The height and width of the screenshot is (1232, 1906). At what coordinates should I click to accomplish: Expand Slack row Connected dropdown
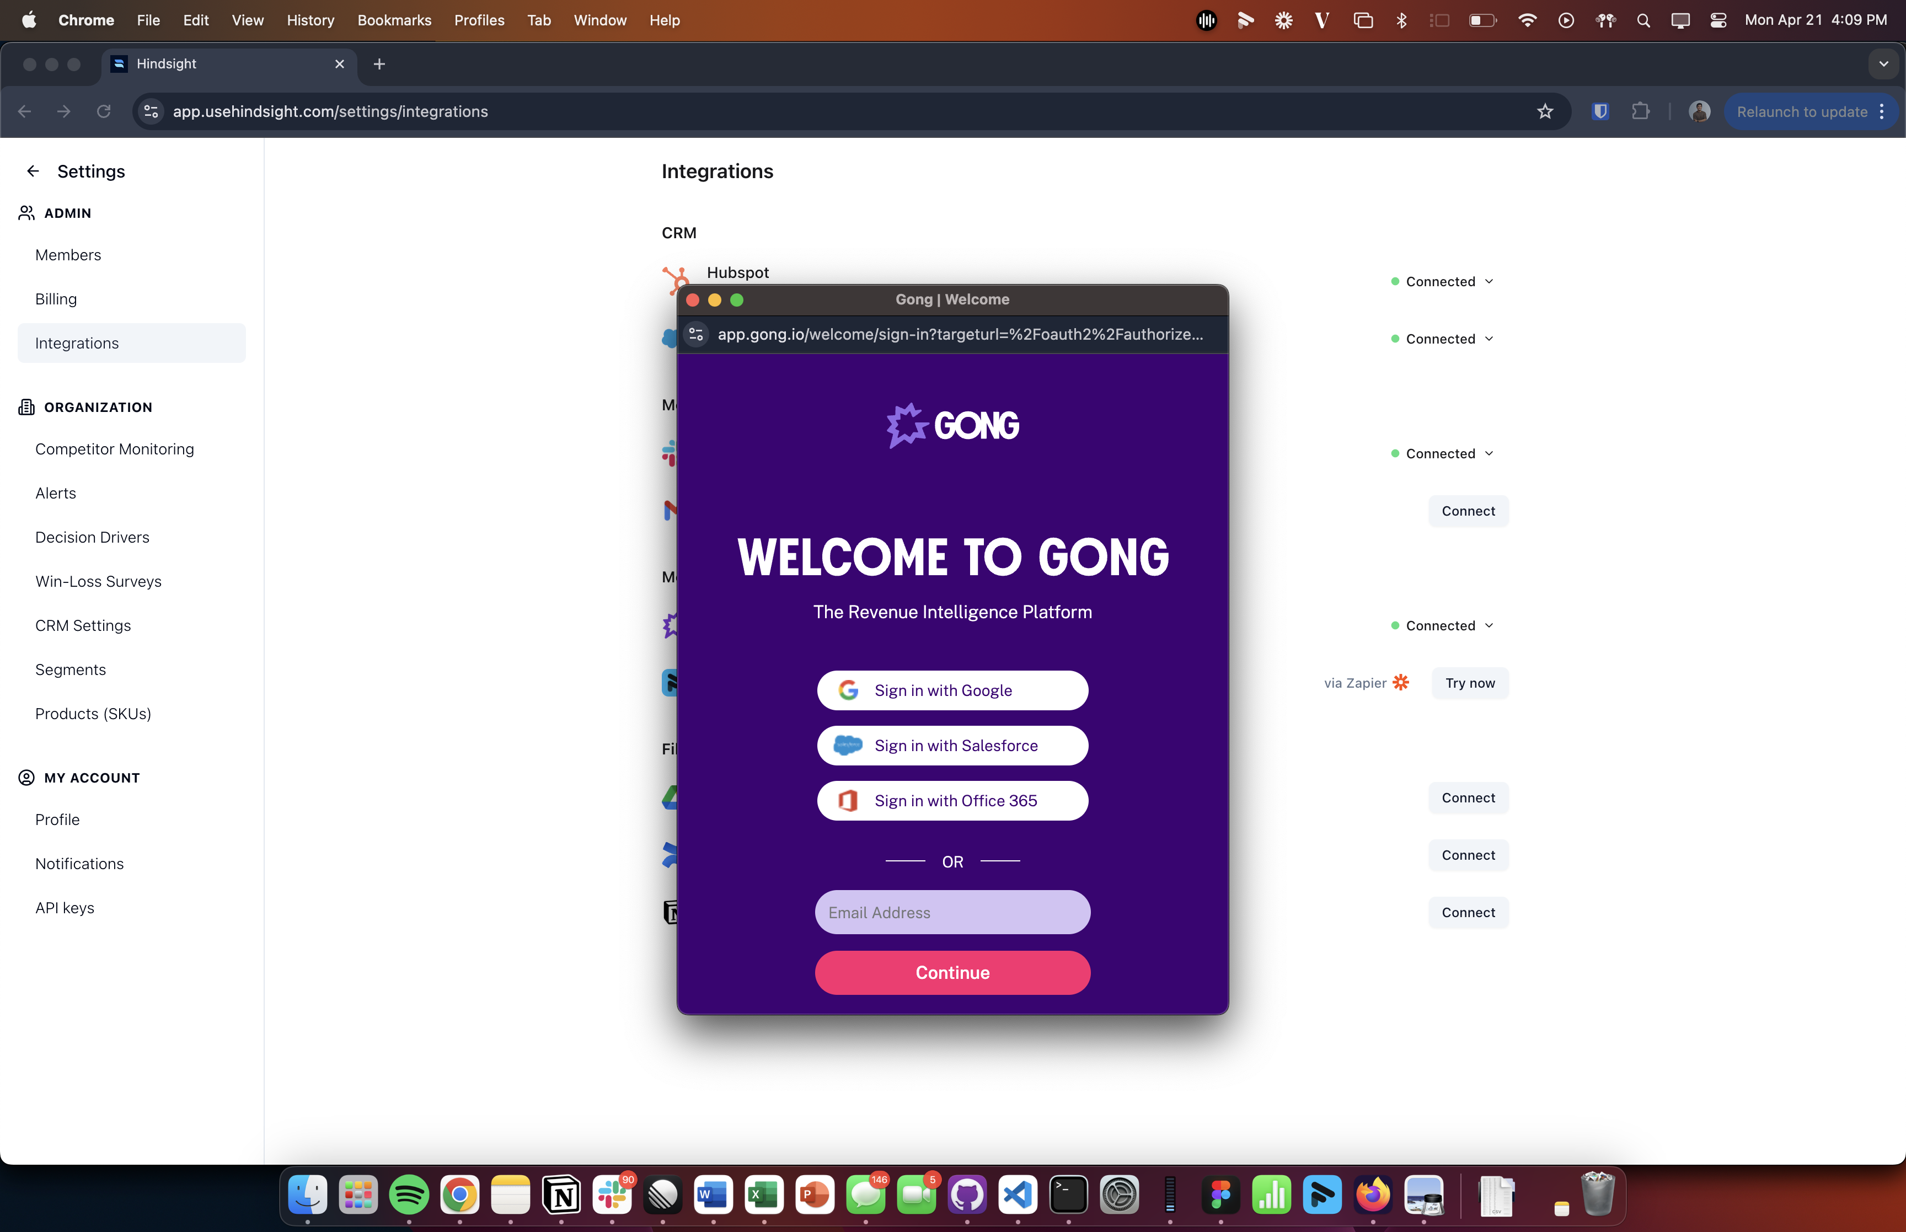pos(1442,454)
